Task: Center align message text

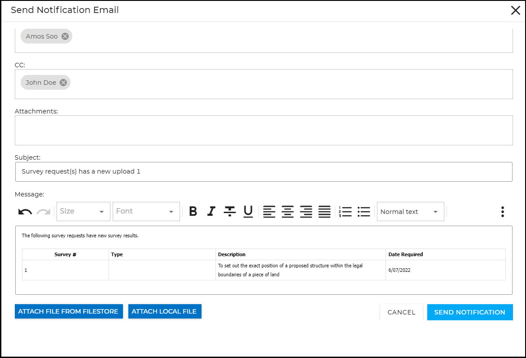Action: pos(288,211)
